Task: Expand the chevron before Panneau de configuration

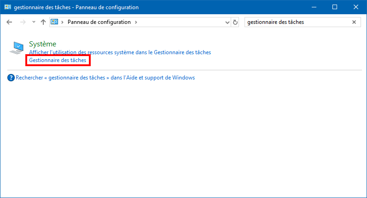Action: (x=62, y=22)
